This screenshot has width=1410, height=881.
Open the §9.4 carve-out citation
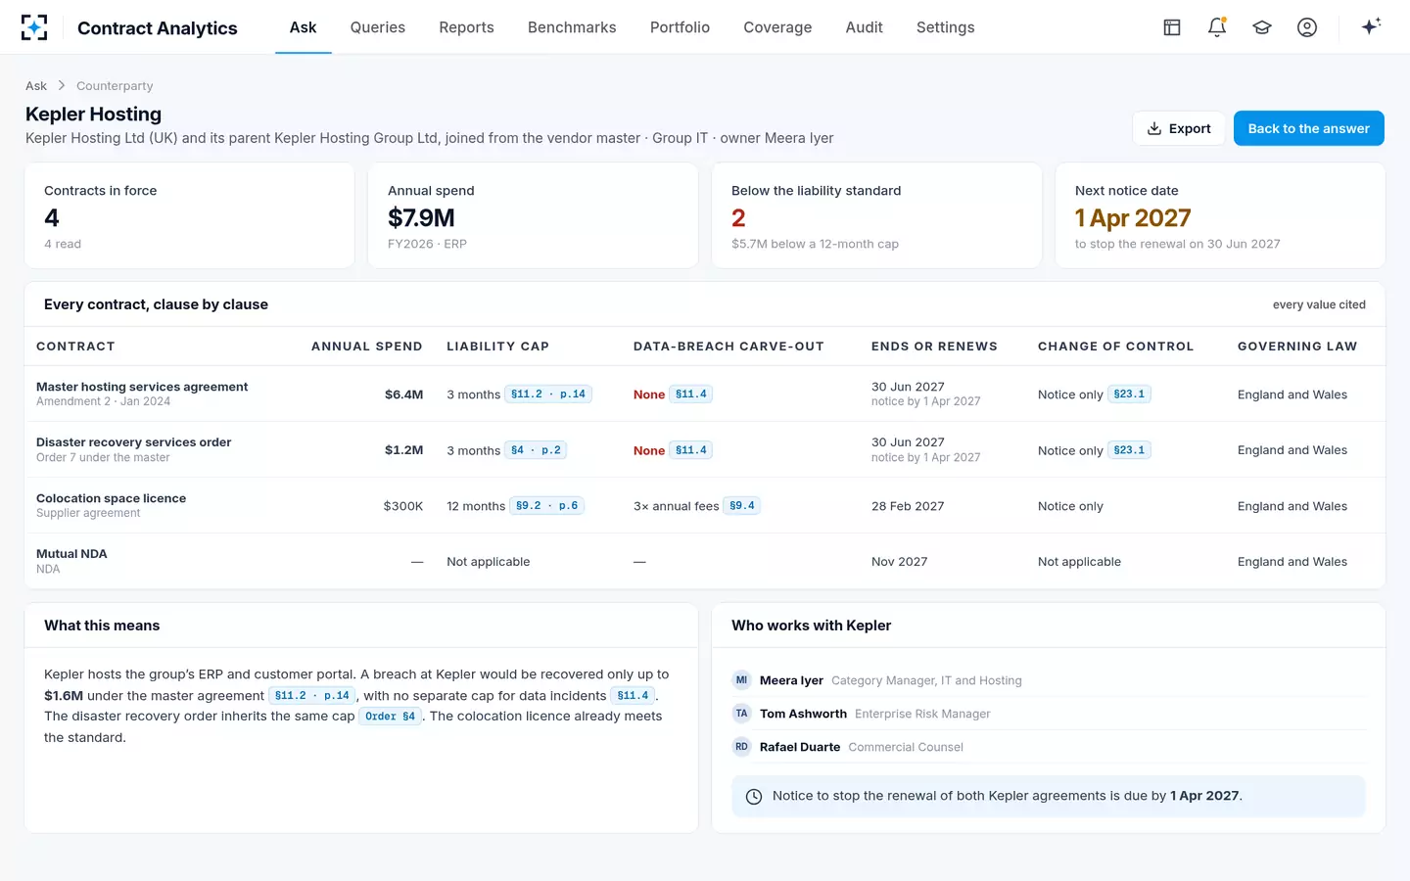[742, 506]
